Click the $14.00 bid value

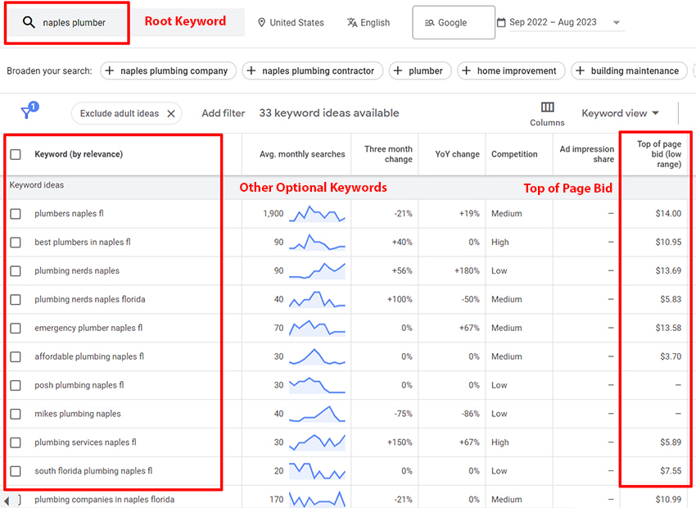coord(668,214)
